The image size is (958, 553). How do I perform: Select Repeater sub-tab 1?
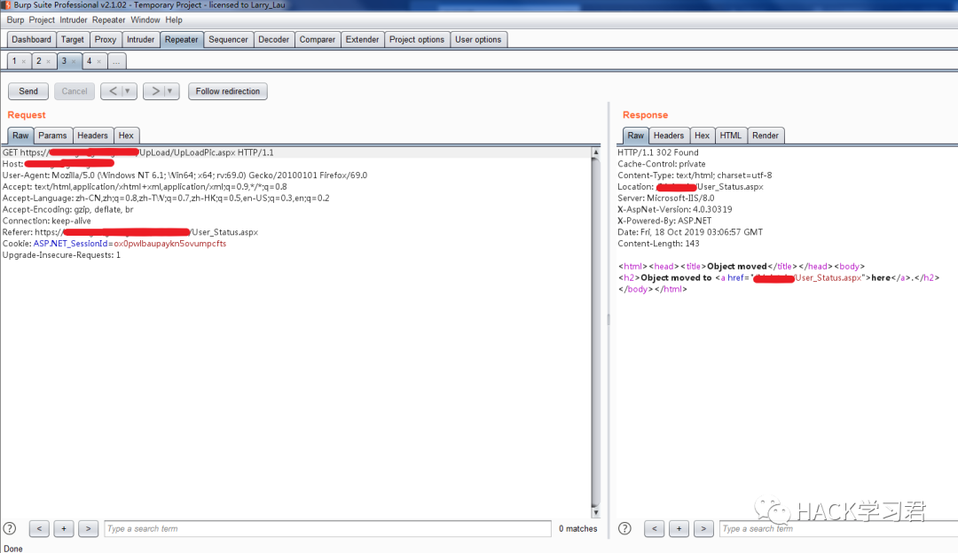tap(15, 61)
